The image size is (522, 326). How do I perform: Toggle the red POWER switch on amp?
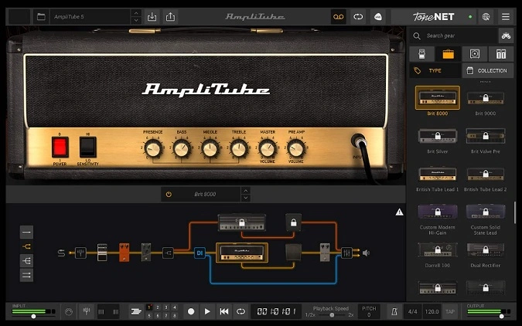60,147
